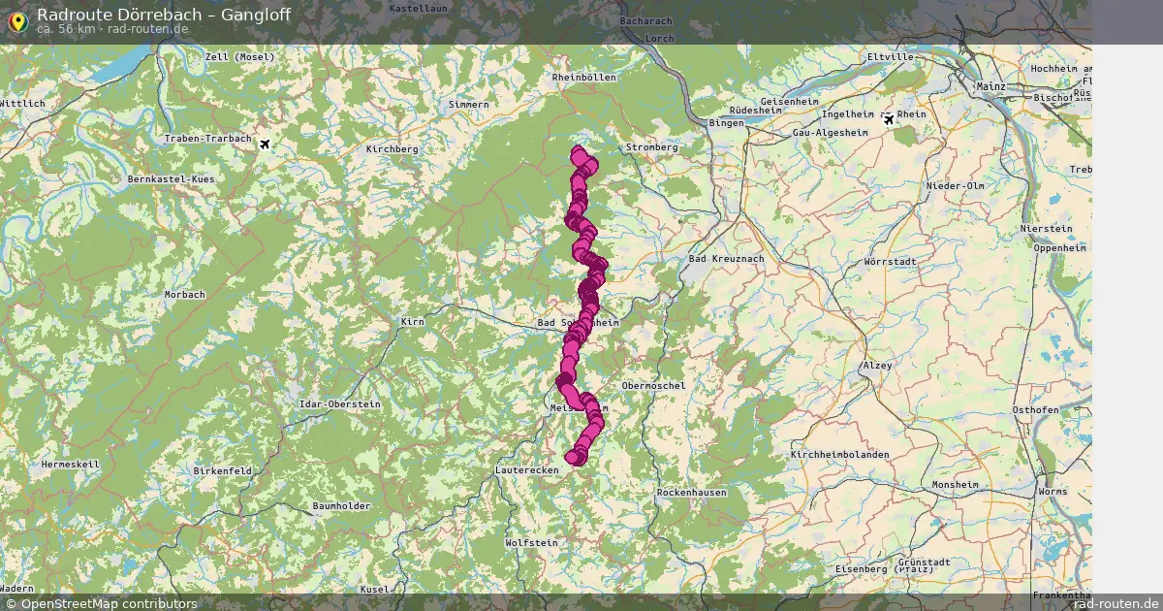Click the map pin logo icon
Image resolution: width=1163 pixels, height=611 pixels.
coord(16,21)
